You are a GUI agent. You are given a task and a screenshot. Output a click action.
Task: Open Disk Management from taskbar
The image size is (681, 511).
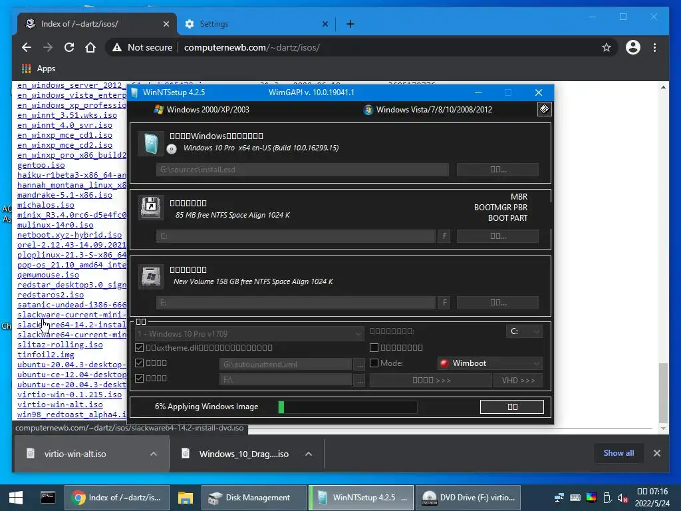pyautogui.click(x=254, y=498)
